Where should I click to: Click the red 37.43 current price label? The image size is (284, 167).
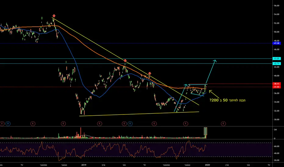tap(277, 87)
